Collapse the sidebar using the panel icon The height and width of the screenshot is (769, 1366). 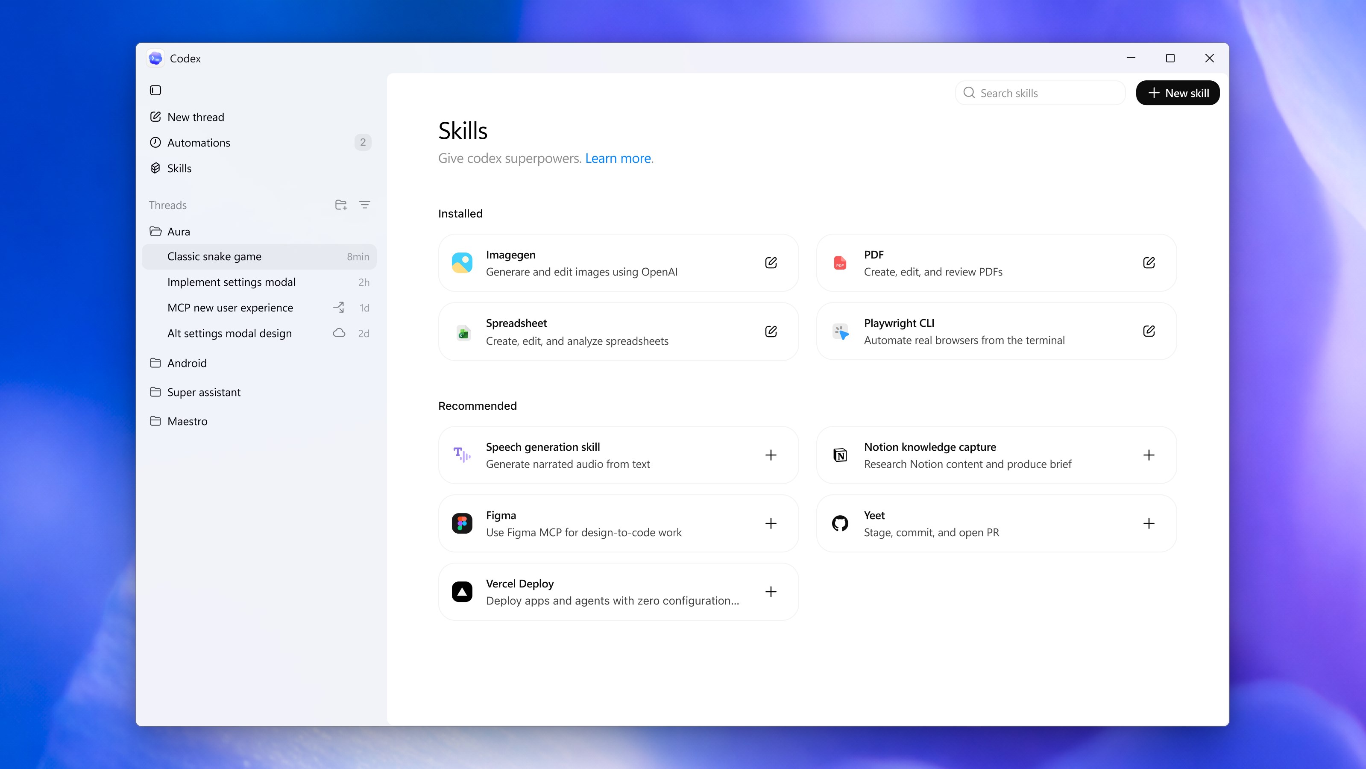(155, 90)
